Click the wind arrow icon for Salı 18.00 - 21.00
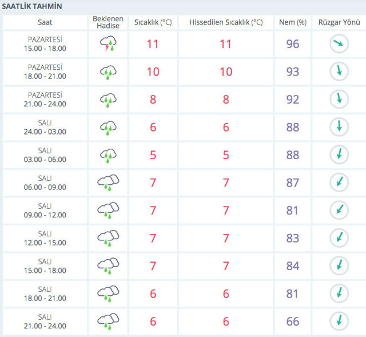Image resolution: width=366 pixels, height=337 pixels. 339,294
